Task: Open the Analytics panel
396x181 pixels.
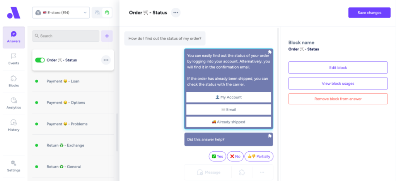Action: pos(14,103)
